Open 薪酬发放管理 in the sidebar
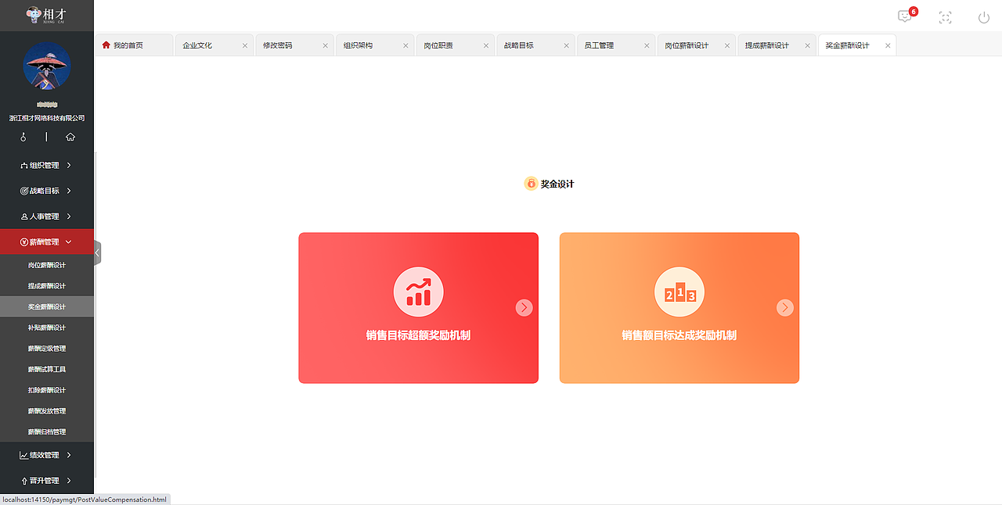 pos(47,411)
